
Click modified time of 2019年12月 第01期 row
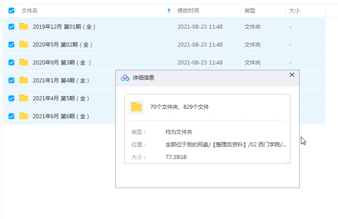tap(200, 27)
